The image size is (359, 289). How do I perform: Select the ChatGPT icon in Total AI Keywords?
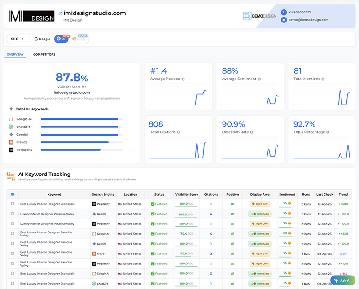point(11,127)
